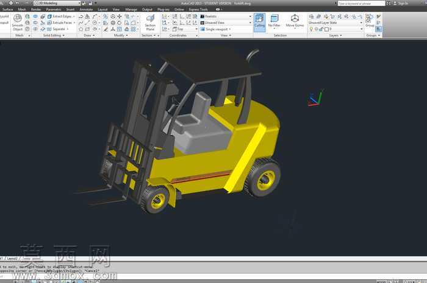The width and height of the screenshot is (427, 283).
Task: Select the Extract Edges tool
Action: [59, 16]
